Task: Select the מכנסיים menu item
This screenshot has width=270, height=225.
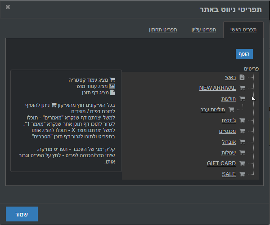Action: pos(227,131)
